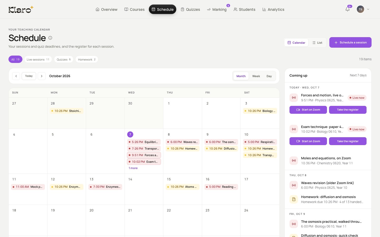Viewport: 380px width, 237px height.
Task: Select the Week view
Action: coord(256,76)
